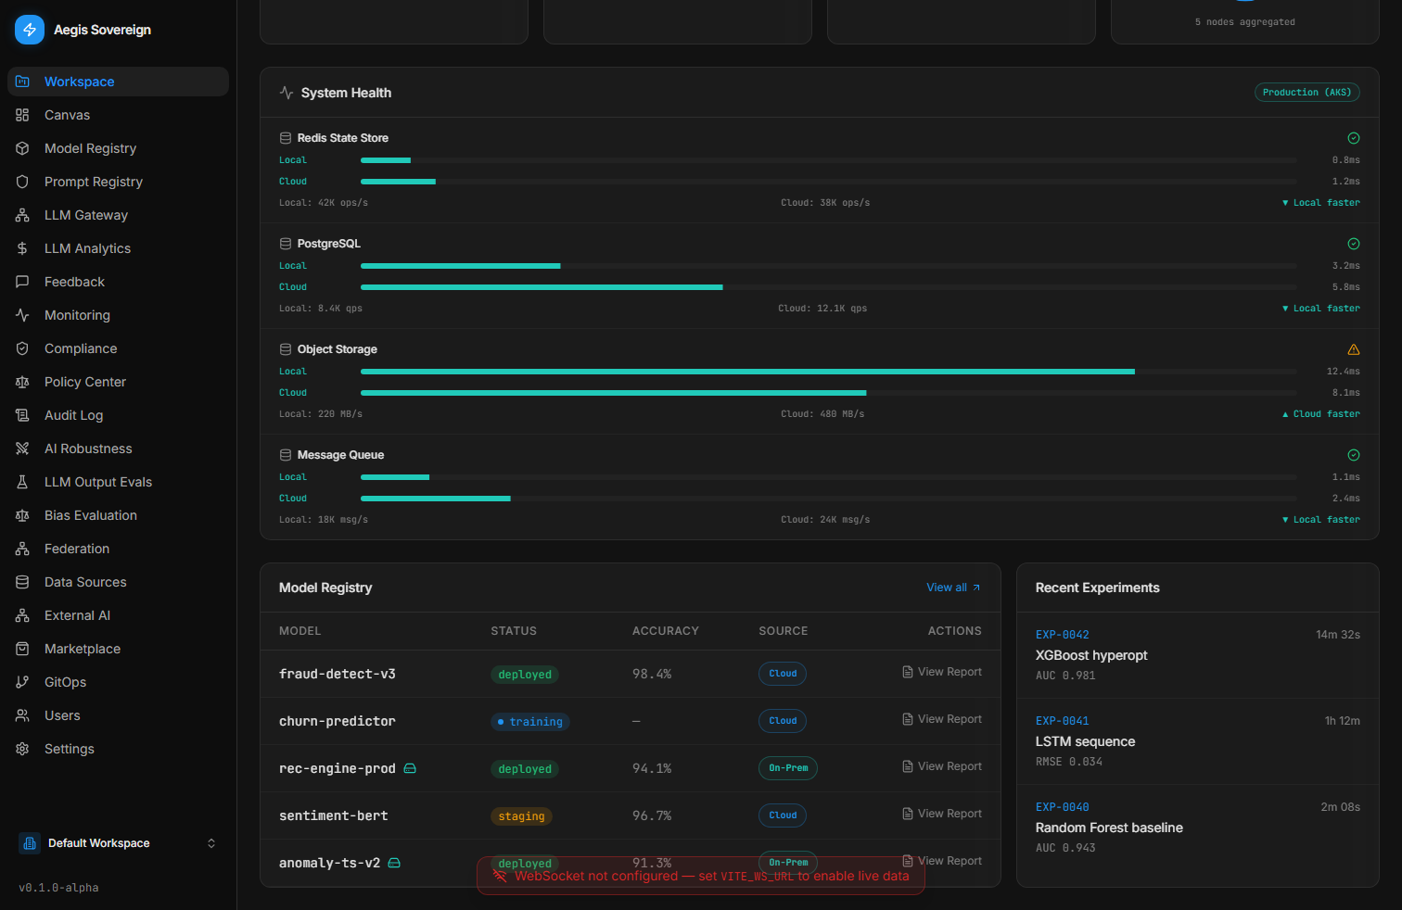Open experiment EXP-0041

point(1198,741)
